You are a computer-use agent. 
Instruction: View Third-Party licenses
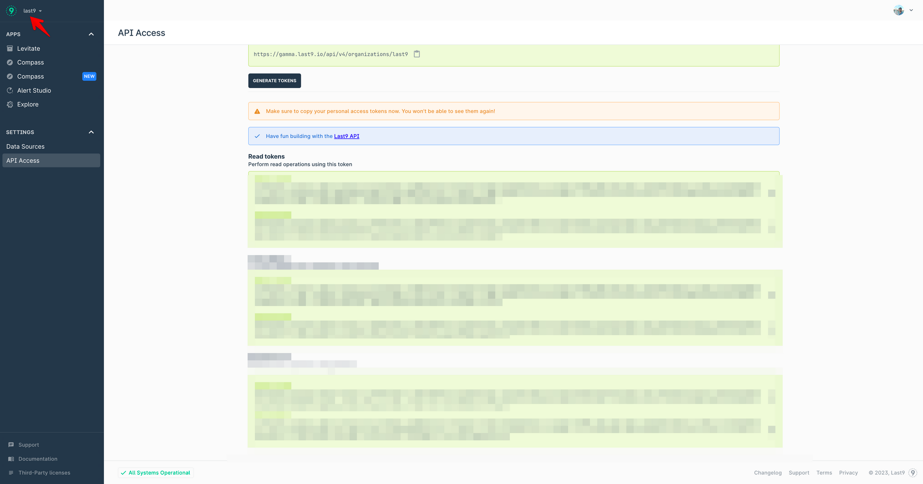44,472
